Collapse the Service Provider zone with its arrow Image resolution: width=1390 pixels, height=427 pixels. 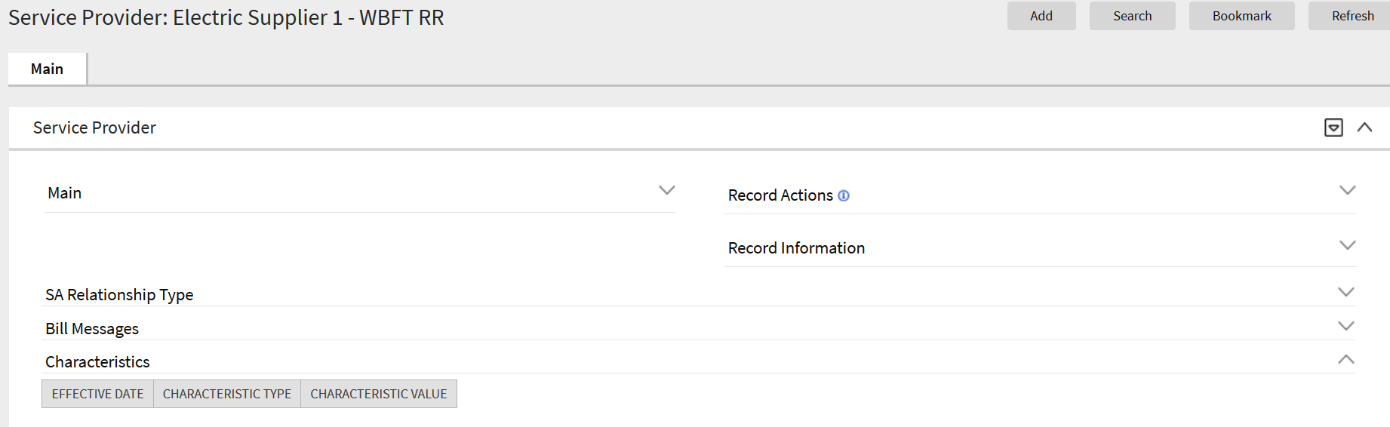pos(1364,127)
